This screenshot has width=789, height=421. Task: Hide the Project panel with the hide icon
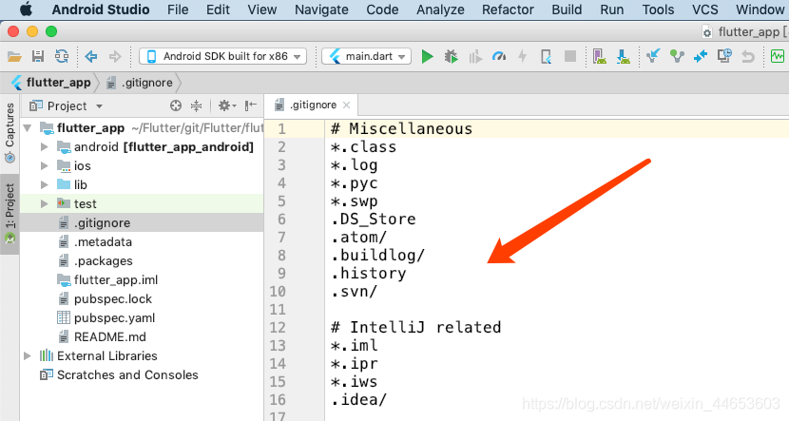(x=251, y=105)
